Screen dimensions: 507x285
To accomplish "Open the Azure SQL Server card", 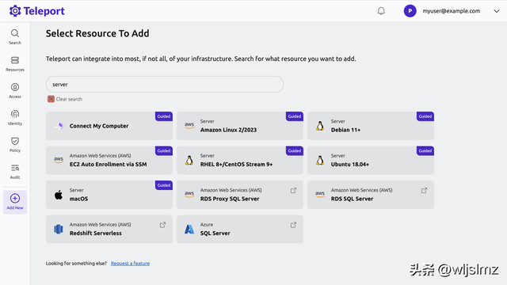I will pos(240,229).
